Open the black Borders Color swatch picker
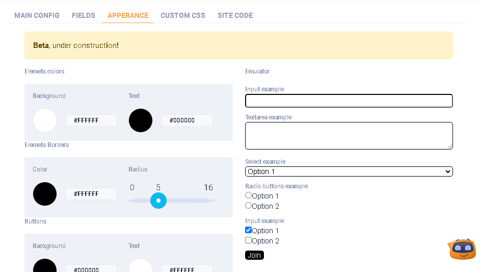 point(45,194)
